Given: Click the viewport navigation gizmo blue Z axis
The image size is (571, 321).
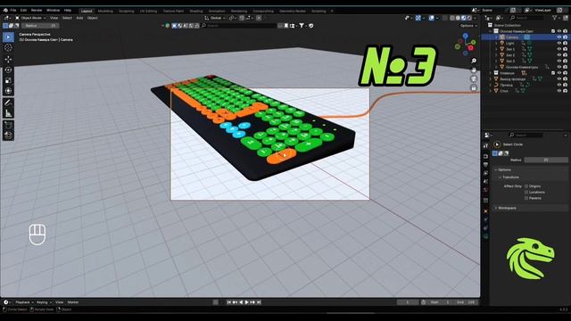Looking at the screenshot, I should click(466, 36).
